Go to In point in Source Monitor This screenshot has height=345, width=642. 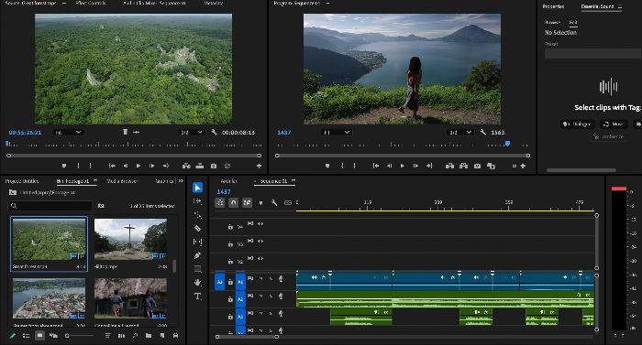(112, 166)
